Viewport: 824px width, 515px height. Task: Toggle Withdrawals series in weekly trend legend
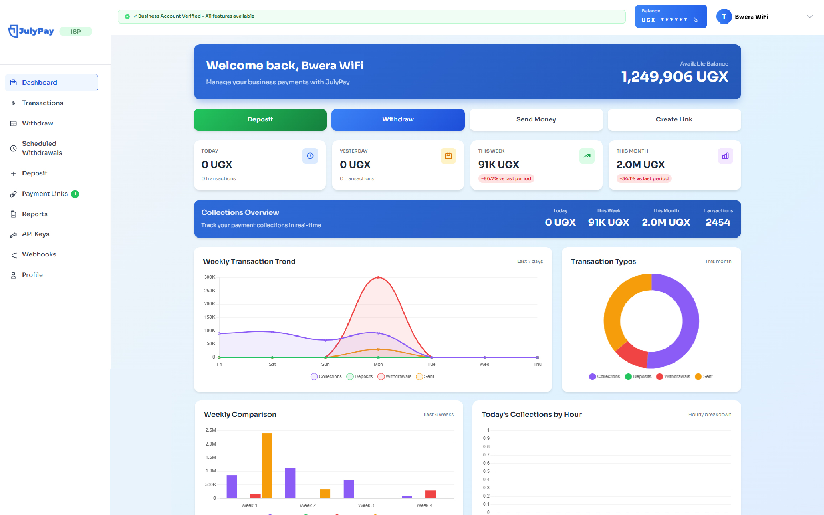coord(394,376)
